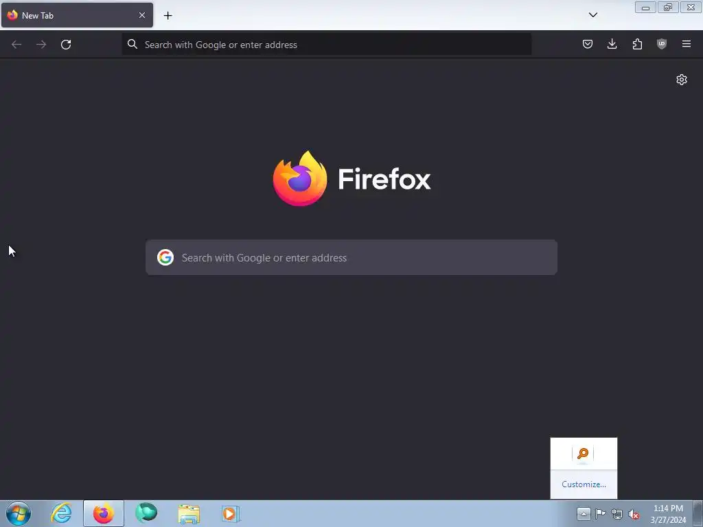This screenshot has width=703, height=527.
Task: Open Action Center flag icon
Action: (x=600, y=514)
